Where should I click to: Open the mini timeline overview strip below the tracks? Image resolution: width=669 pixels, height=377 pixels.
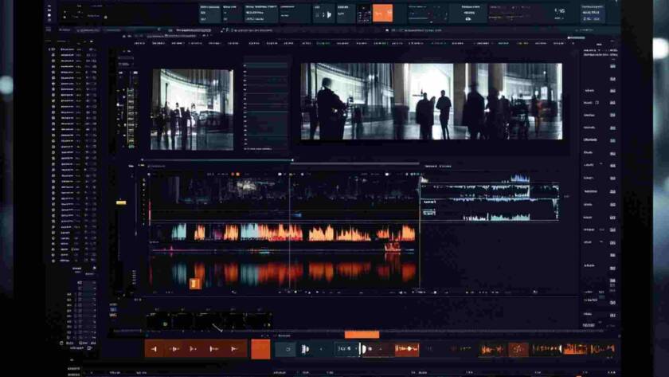coord(209,321)
